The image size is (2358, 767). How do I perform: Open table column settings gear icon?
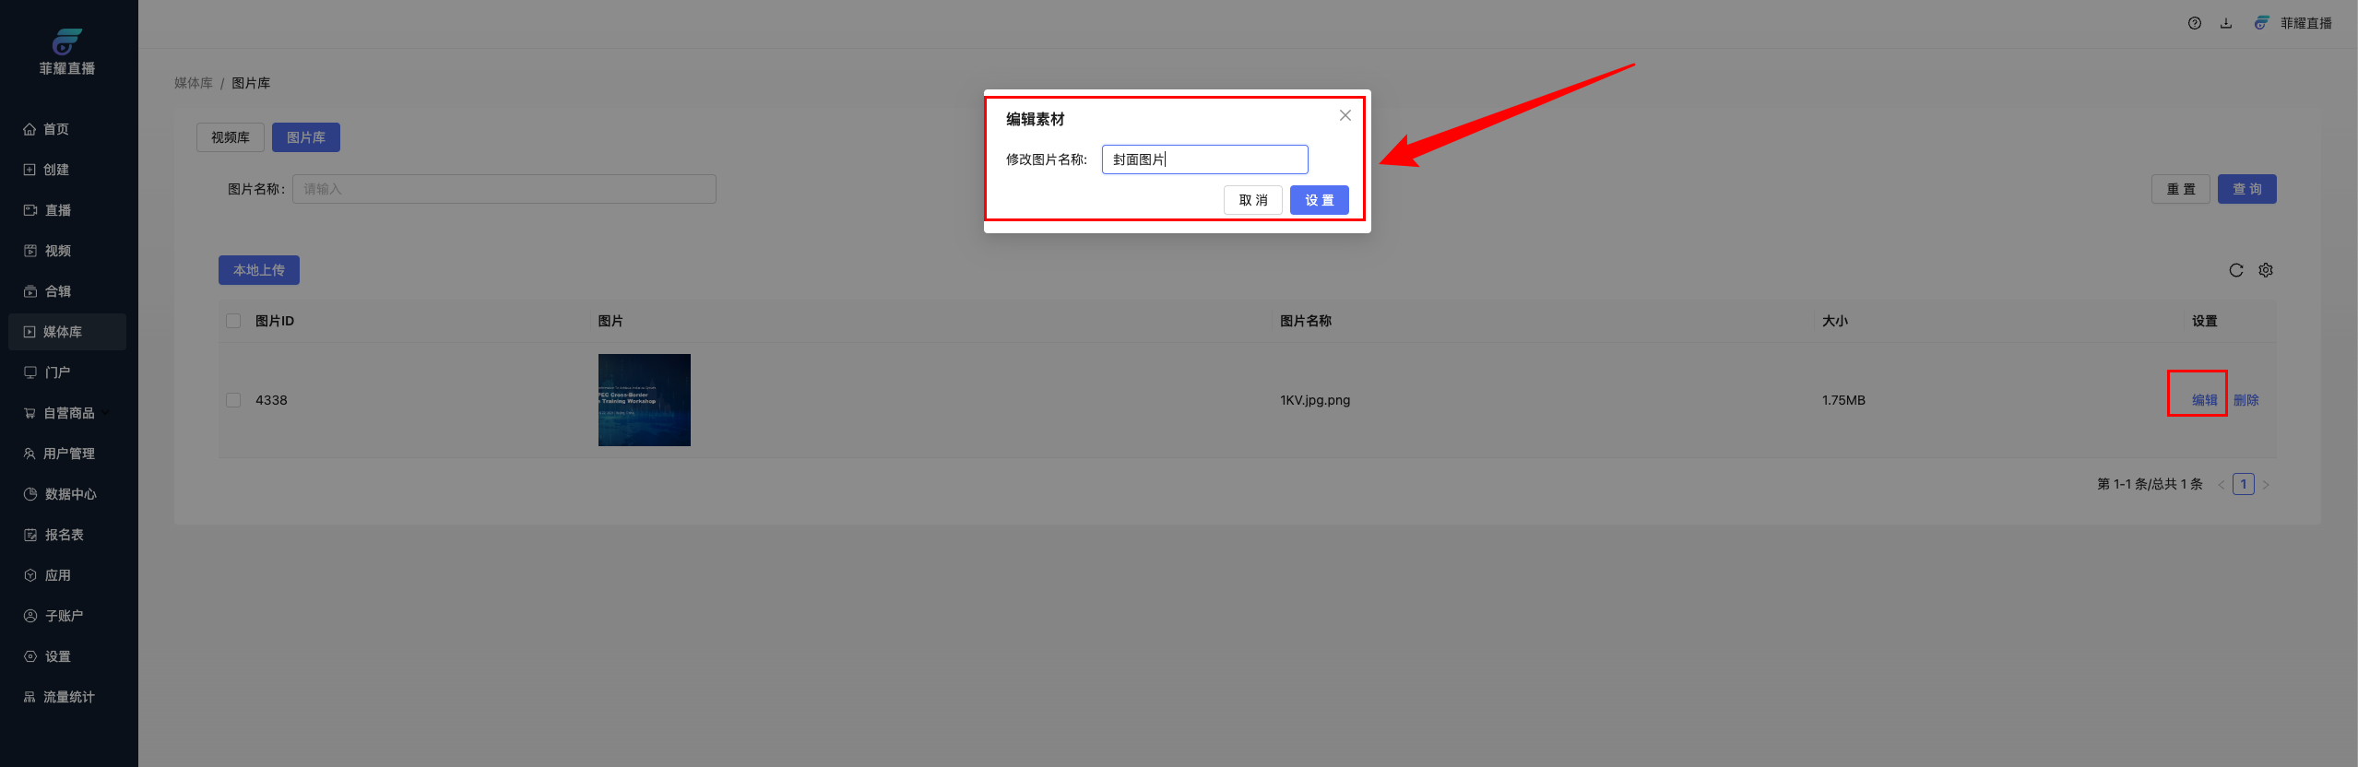coord(2266,270)
